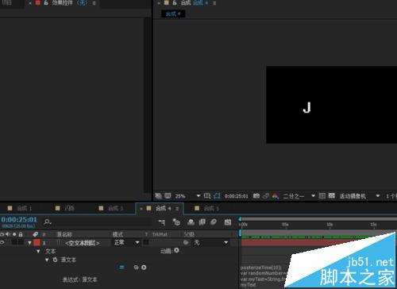Take a snapshot with the camera icon
Screen dimensions: 397x289
click(x=256, y=196)
